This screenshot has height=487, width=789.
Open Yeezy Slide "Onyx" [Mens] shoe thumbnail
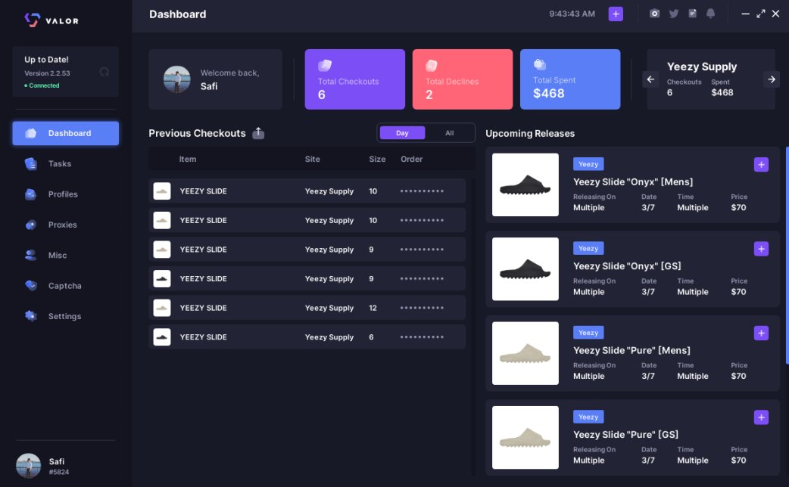(x=525, y=185)
